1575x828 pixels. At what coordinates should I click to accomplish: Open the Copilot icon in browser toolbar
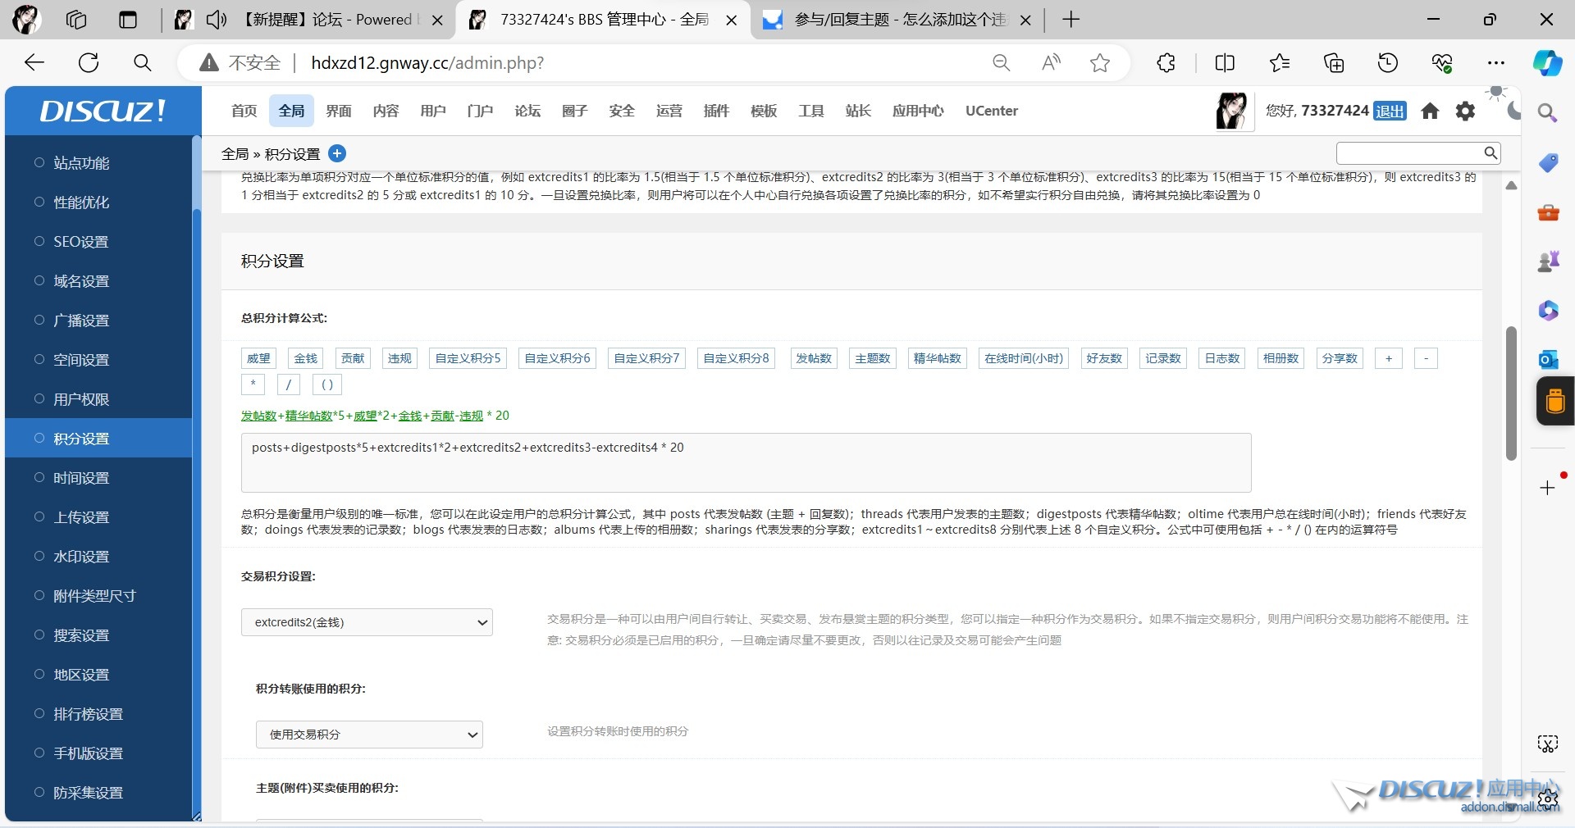pos(1547,63)
